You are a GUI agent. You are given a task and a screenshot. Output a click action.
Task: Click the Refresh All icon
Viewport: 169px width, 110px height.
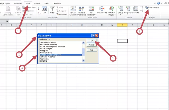coord(18,9)
